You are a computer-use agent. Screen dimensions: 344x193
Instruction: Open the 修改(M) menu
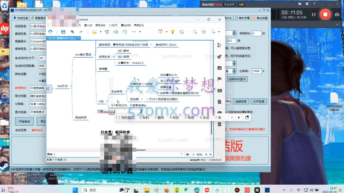(x=100, y=25)
